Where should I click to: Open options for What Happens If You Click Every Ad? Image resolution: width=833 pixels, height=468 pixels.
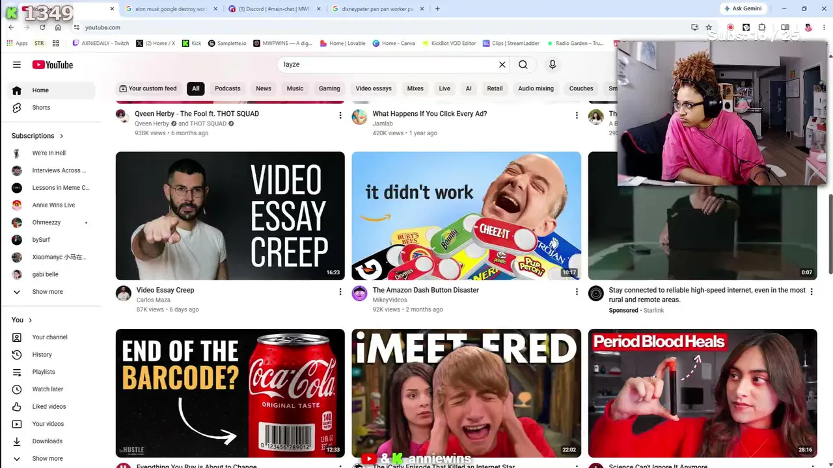point(576,115)
